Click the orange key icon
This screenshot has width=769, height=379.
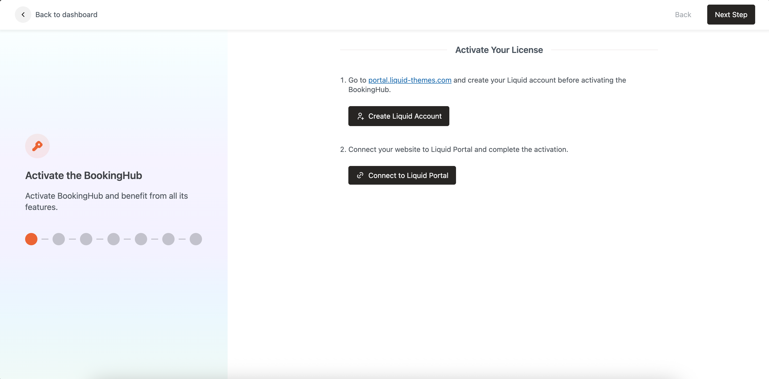tap(37, 146)
